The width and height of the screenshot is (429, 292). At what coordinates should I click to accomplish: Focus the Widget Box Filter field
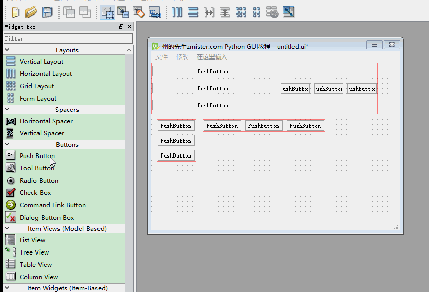68,38
